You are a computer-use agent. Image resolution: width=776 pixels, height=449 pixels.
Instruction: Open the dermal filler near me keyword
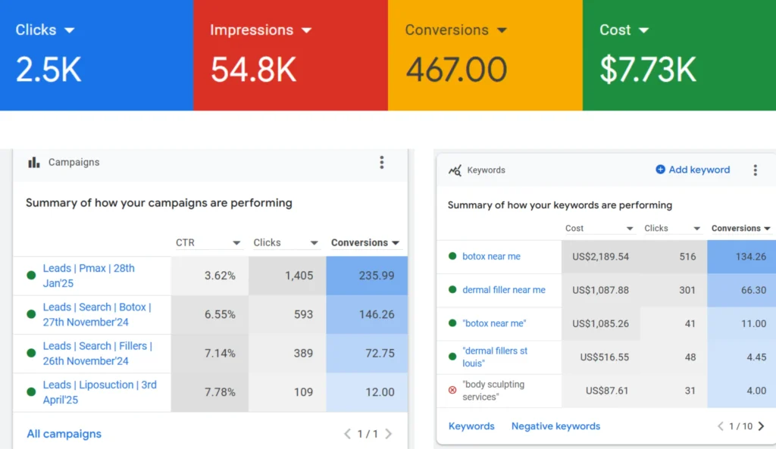coord(504,290)
